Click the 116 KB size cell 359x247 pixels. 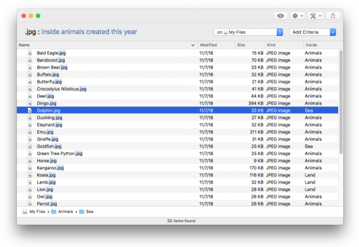(257, 175)
